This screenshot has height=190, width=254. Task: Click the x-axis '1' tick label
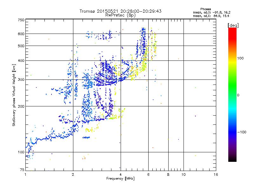click(x=25, y=174)
